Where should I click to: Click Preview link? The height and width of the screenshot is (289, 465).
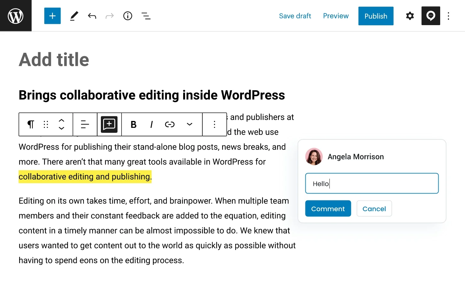coord(336,16)
